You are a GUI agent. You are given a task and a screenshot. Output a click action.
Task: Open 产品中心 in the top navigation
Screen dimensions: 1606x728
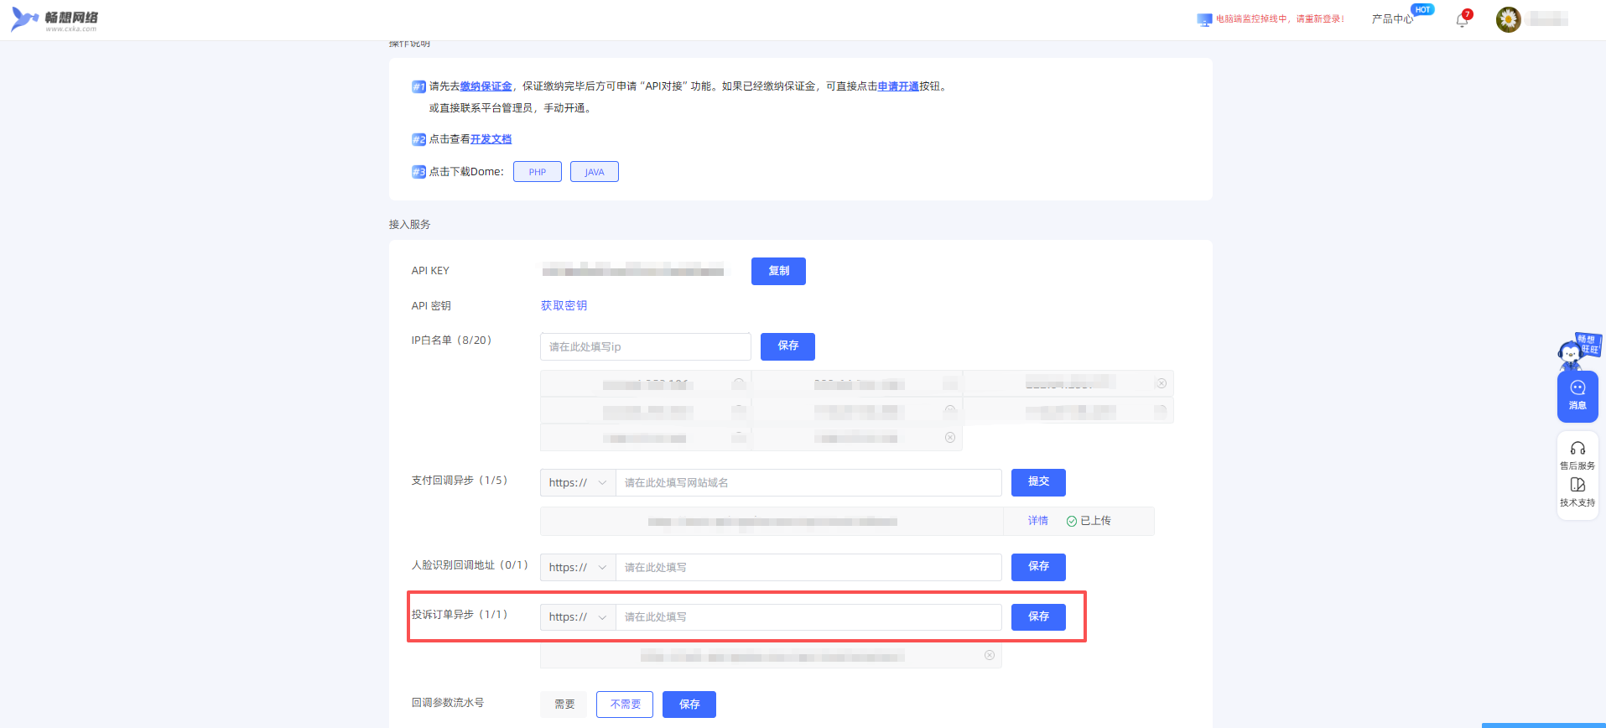pos(1392,19)
